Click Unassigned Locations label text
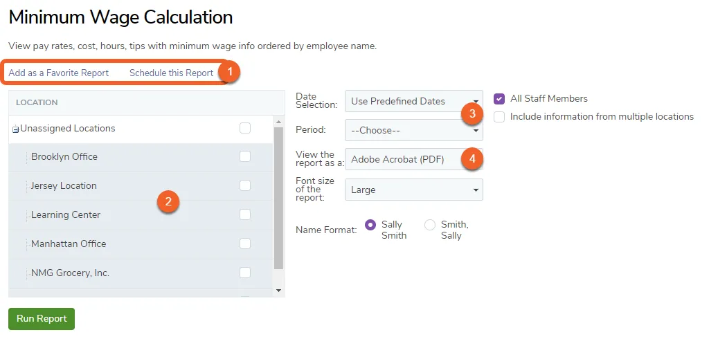 [x=68, y=129]
